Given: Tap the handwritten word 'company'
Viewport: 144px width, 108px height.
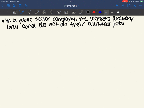Looking at the screenshot, I should (64, 19).
